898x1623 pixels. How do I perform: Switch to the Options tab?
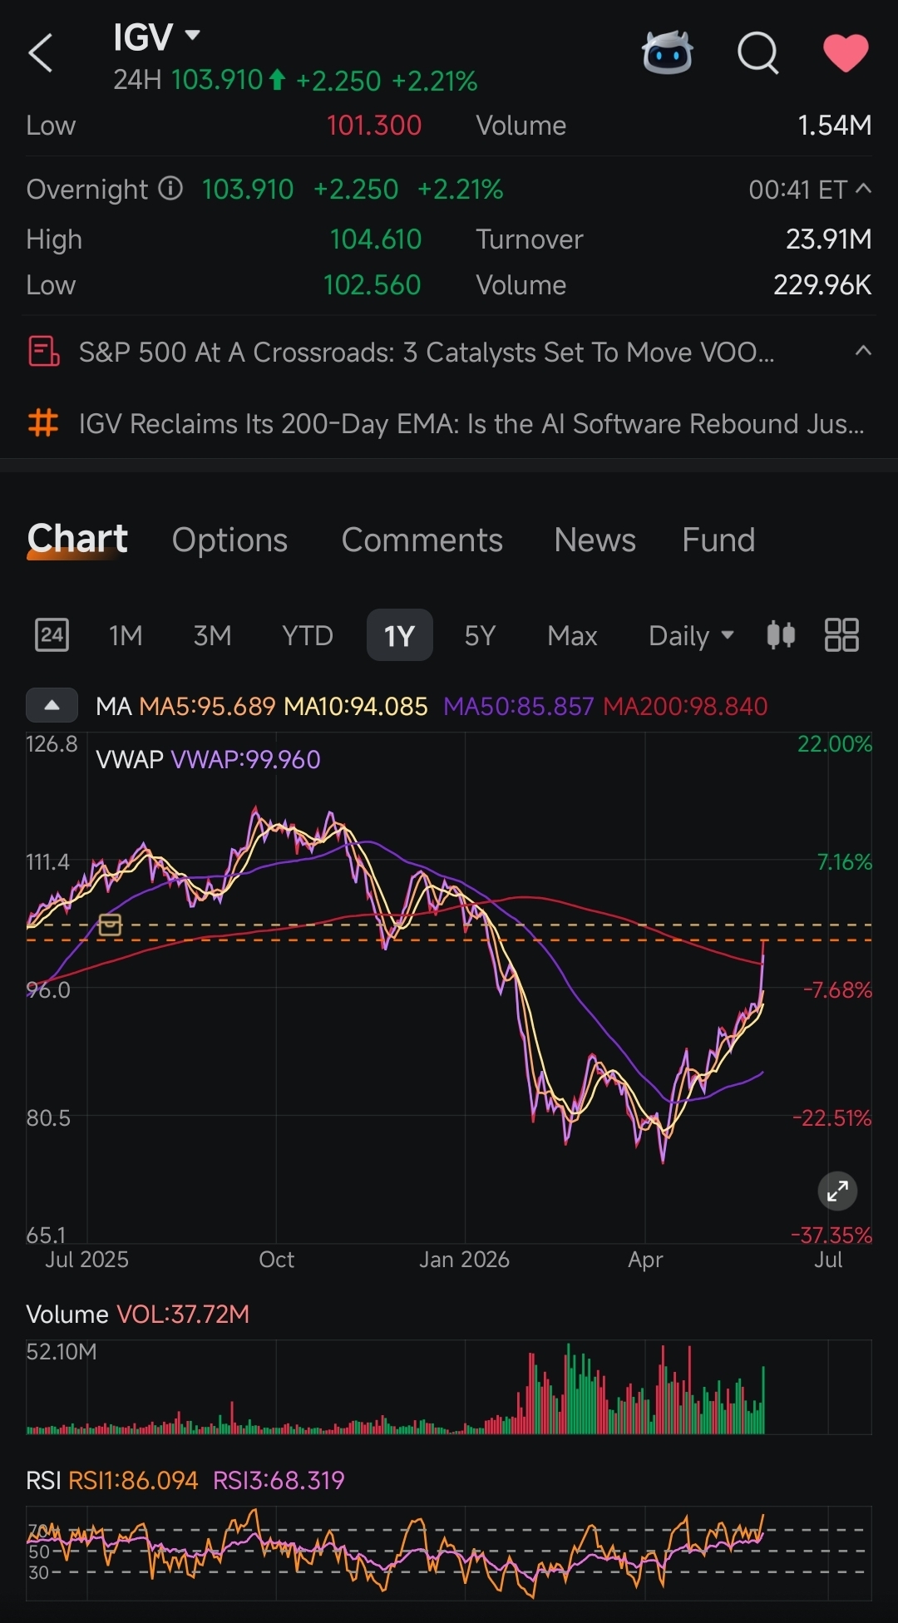click(229, 540)
